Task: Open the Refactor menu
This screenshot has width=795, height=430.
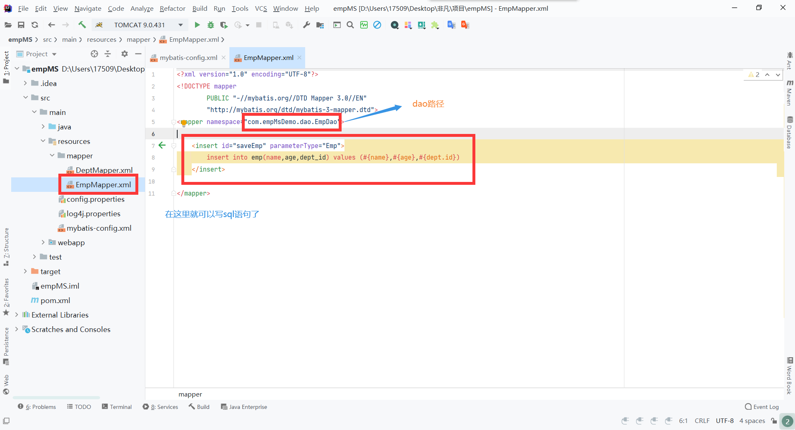Action: tap(172, 8)
